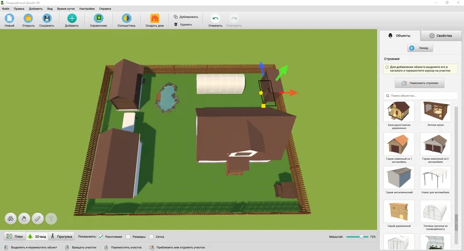This screenshot has height=251, width=464.
Task: Select the Сарай деревянный thumbnail
Action: (398, 212)
